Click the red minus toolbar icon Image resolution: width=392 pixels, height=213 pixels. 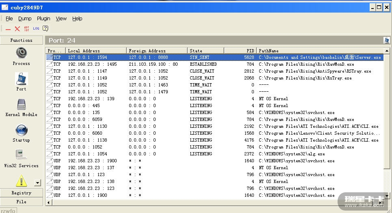coord(8,29)
